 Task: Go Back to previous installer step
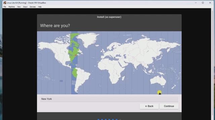149,106
